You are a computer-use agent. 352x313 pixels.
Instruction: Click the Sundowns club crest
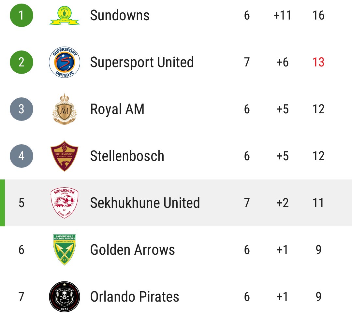coord(65,16)
